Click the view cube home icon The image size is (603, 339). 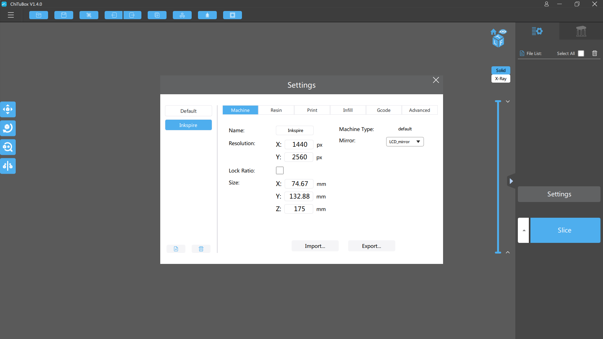point(493,32)
